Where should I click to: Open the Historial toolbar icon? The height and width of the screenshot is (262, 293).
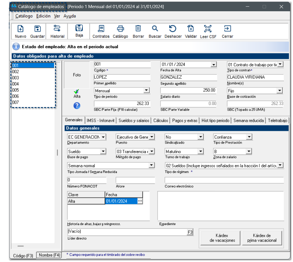point(57,29)
